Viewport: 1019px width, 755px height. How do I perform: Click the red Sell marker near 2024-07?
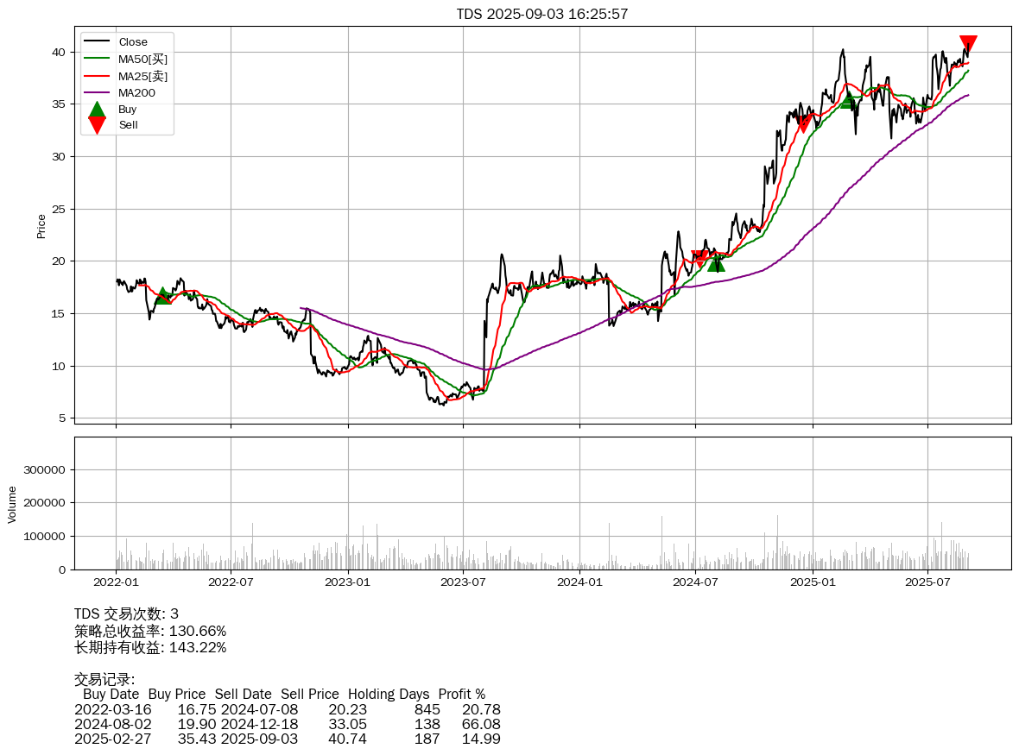pyautogui.click(x=699, y=258)
